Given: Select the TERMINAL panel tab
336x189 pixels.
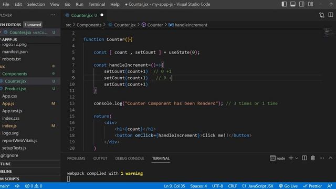Looking at the screenshot, I should tap(161, 159).
